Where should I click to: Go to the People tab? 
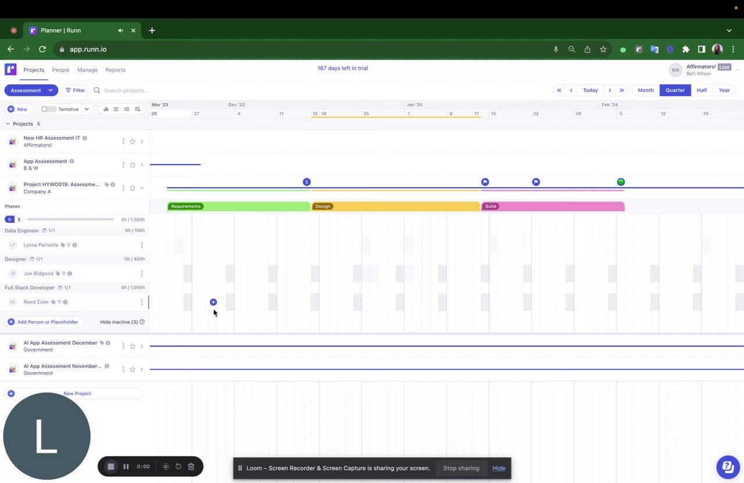click(x=60, y=70)
